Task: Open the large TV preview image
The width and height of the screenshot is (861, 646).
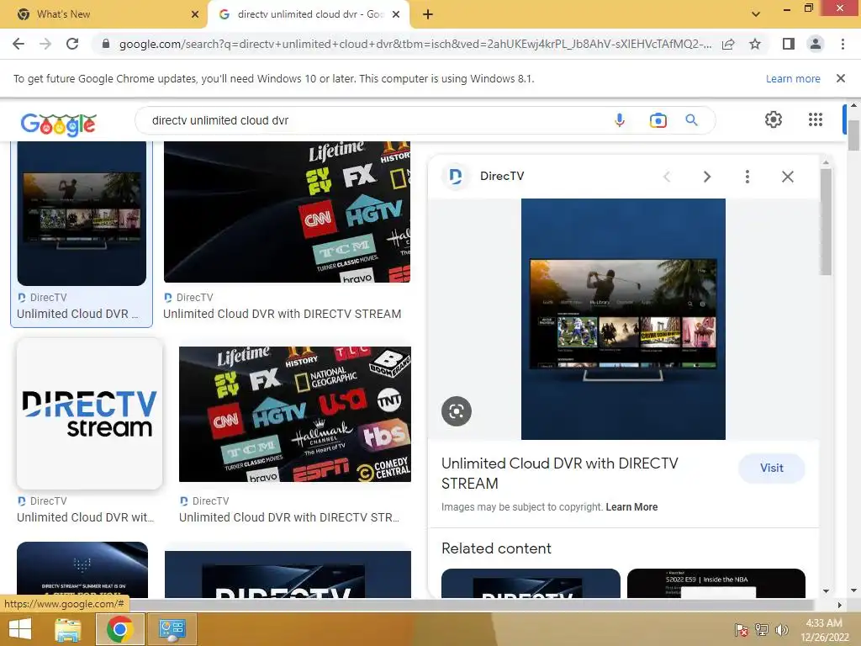Action: (x=623, y=319)
